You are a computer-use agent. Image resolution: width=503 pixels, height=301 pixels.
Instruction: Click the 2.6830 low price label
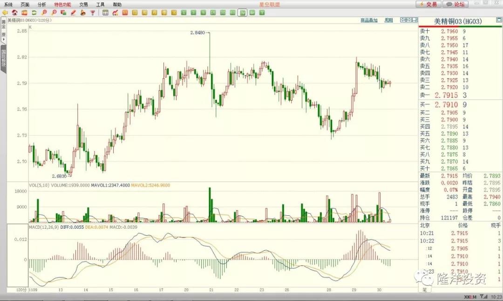coord(59,176)
